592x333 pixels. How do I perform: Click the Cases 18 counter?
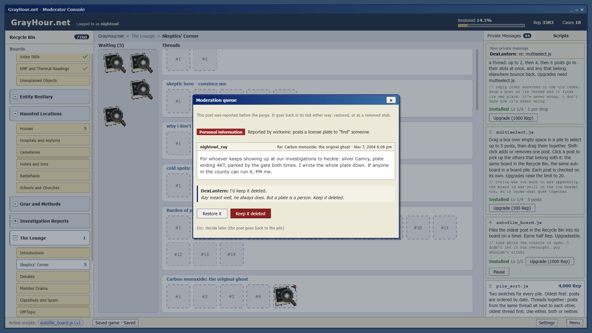[571, 23]
